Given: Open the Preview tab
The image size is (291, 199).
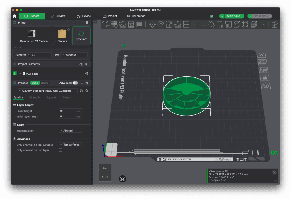Looking at the screenshot, I should (x=58, y=16).
